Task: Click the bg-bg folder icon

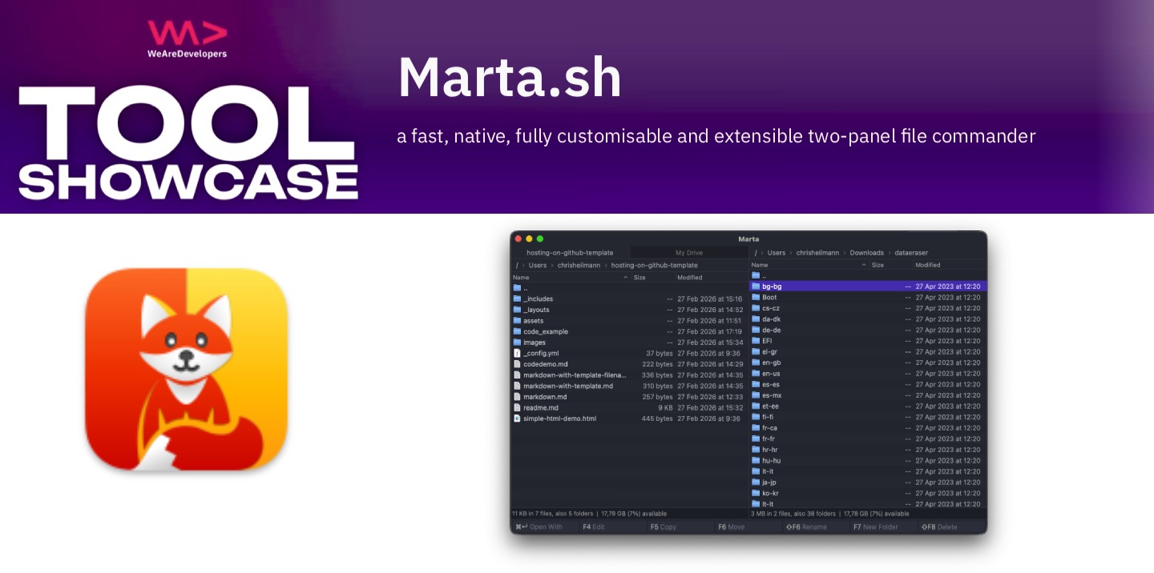Action: [x=756, y=286]
